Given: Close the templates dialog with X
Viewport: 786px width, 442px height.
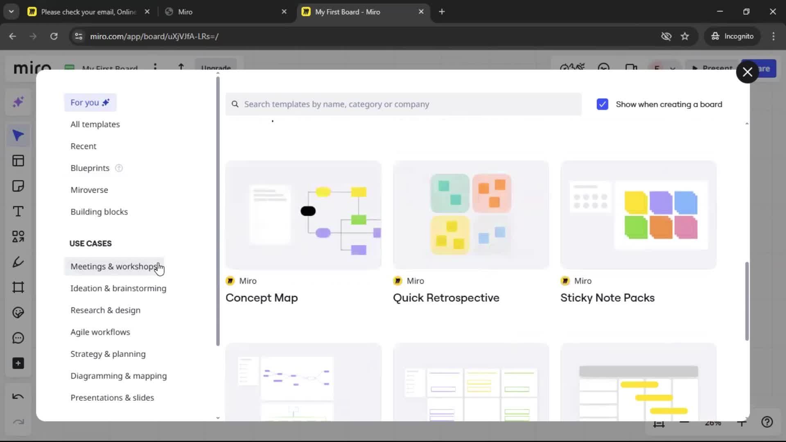Looking at the screenshot, I should [x=748, y=72].
